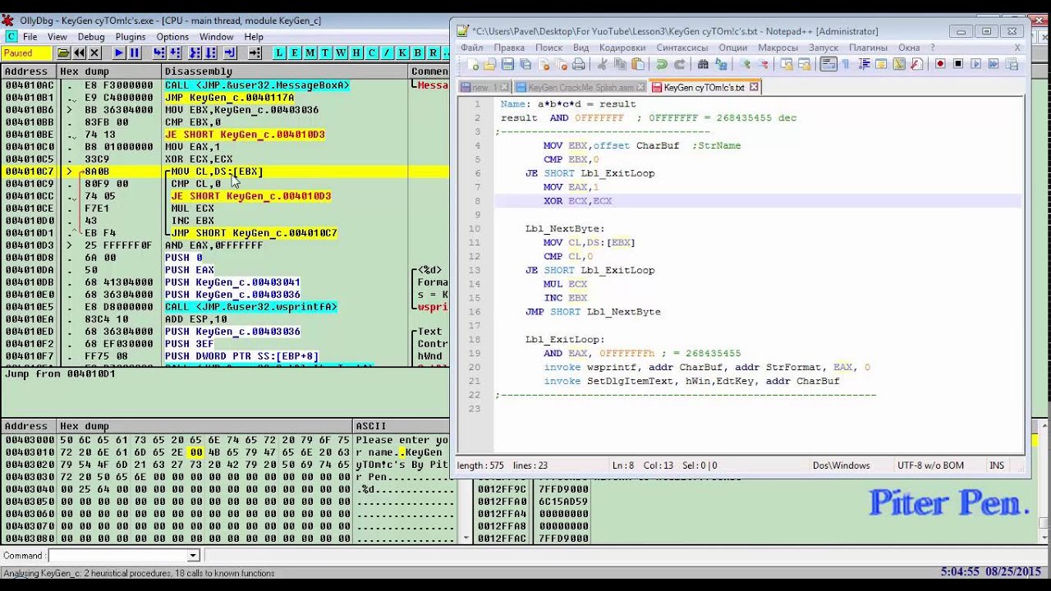
Task: Close the KeyGen cyTOm!c's.txt tab
Action: coord(754,87)
